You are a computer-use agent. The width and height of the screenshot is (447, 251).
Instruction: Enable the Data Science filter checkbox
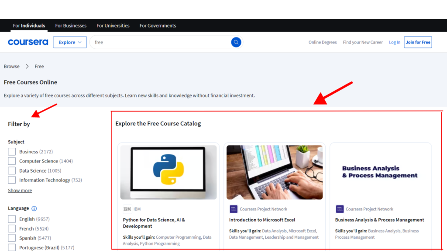(x=12, y=171)
